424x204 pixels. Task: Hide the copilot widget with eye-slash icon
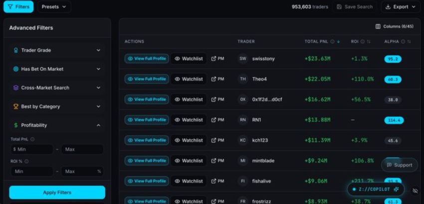click(x=415, y=191)
